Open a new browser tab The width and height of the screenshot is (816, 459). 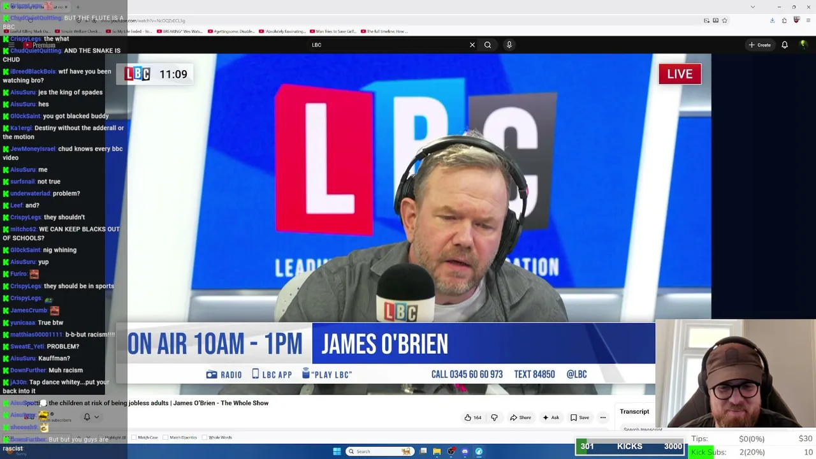pyautogui.click(x=78, y=7)
